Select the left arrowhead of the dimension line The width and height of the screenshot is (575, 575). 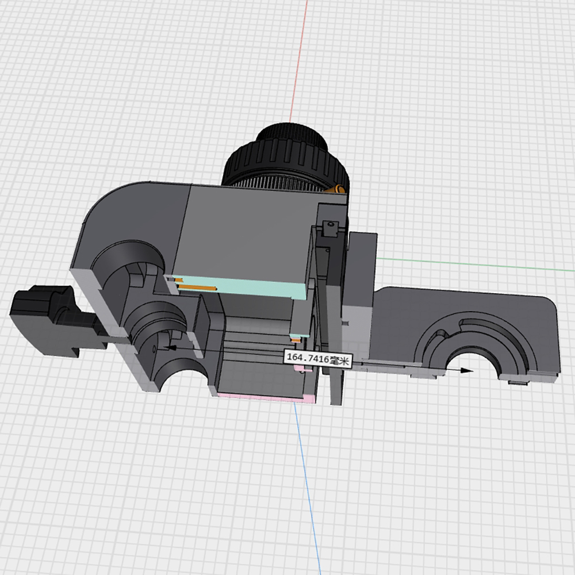(x=169, y=348)
